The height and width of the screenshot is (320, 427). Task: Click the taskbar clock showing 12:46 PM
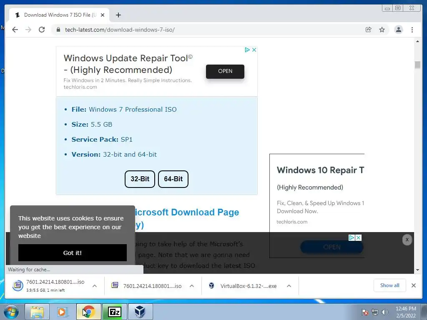pos(406,312)
